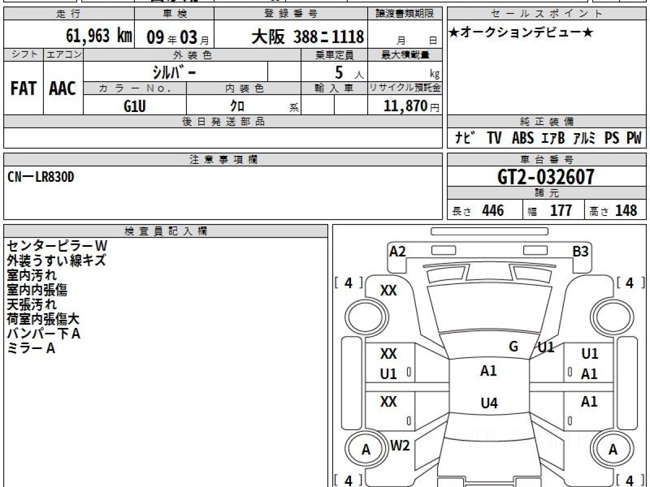Screen dimensions: 650x487
Task: Select the inspector note 外装うすい線キズ
Action: pyautogui.click(x=56, y=261)
